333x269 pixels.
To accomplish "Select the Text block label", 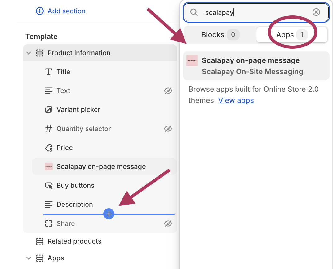I will pyautogui.click(x=63, y=91).
